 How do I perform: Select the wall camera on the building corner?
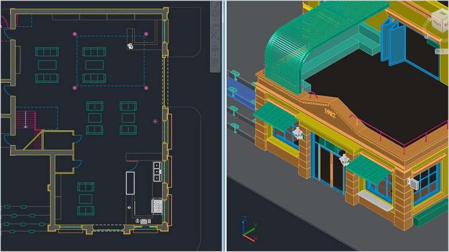[412, 183]
